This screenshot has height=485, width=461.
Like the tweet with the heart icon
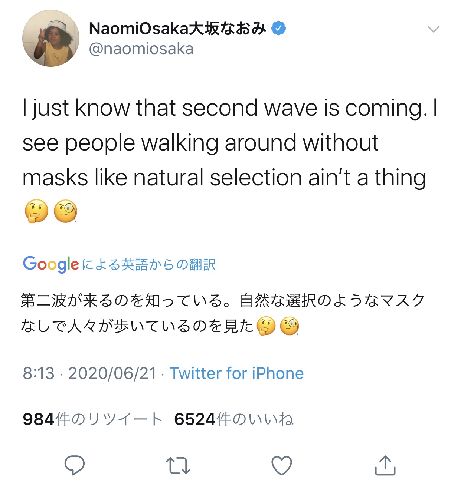(282, 465)
